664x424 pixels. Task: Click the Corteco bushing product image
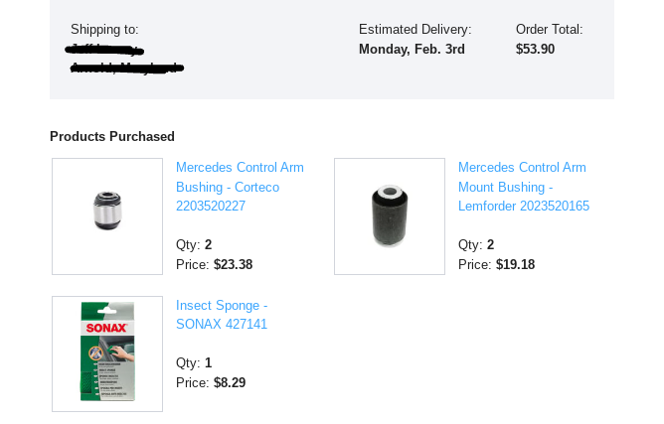pos(107,215)
